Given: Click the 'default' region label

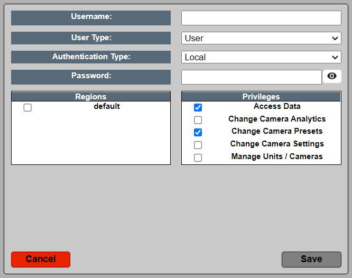Looking at the screenshot, I should coord(107,106).
